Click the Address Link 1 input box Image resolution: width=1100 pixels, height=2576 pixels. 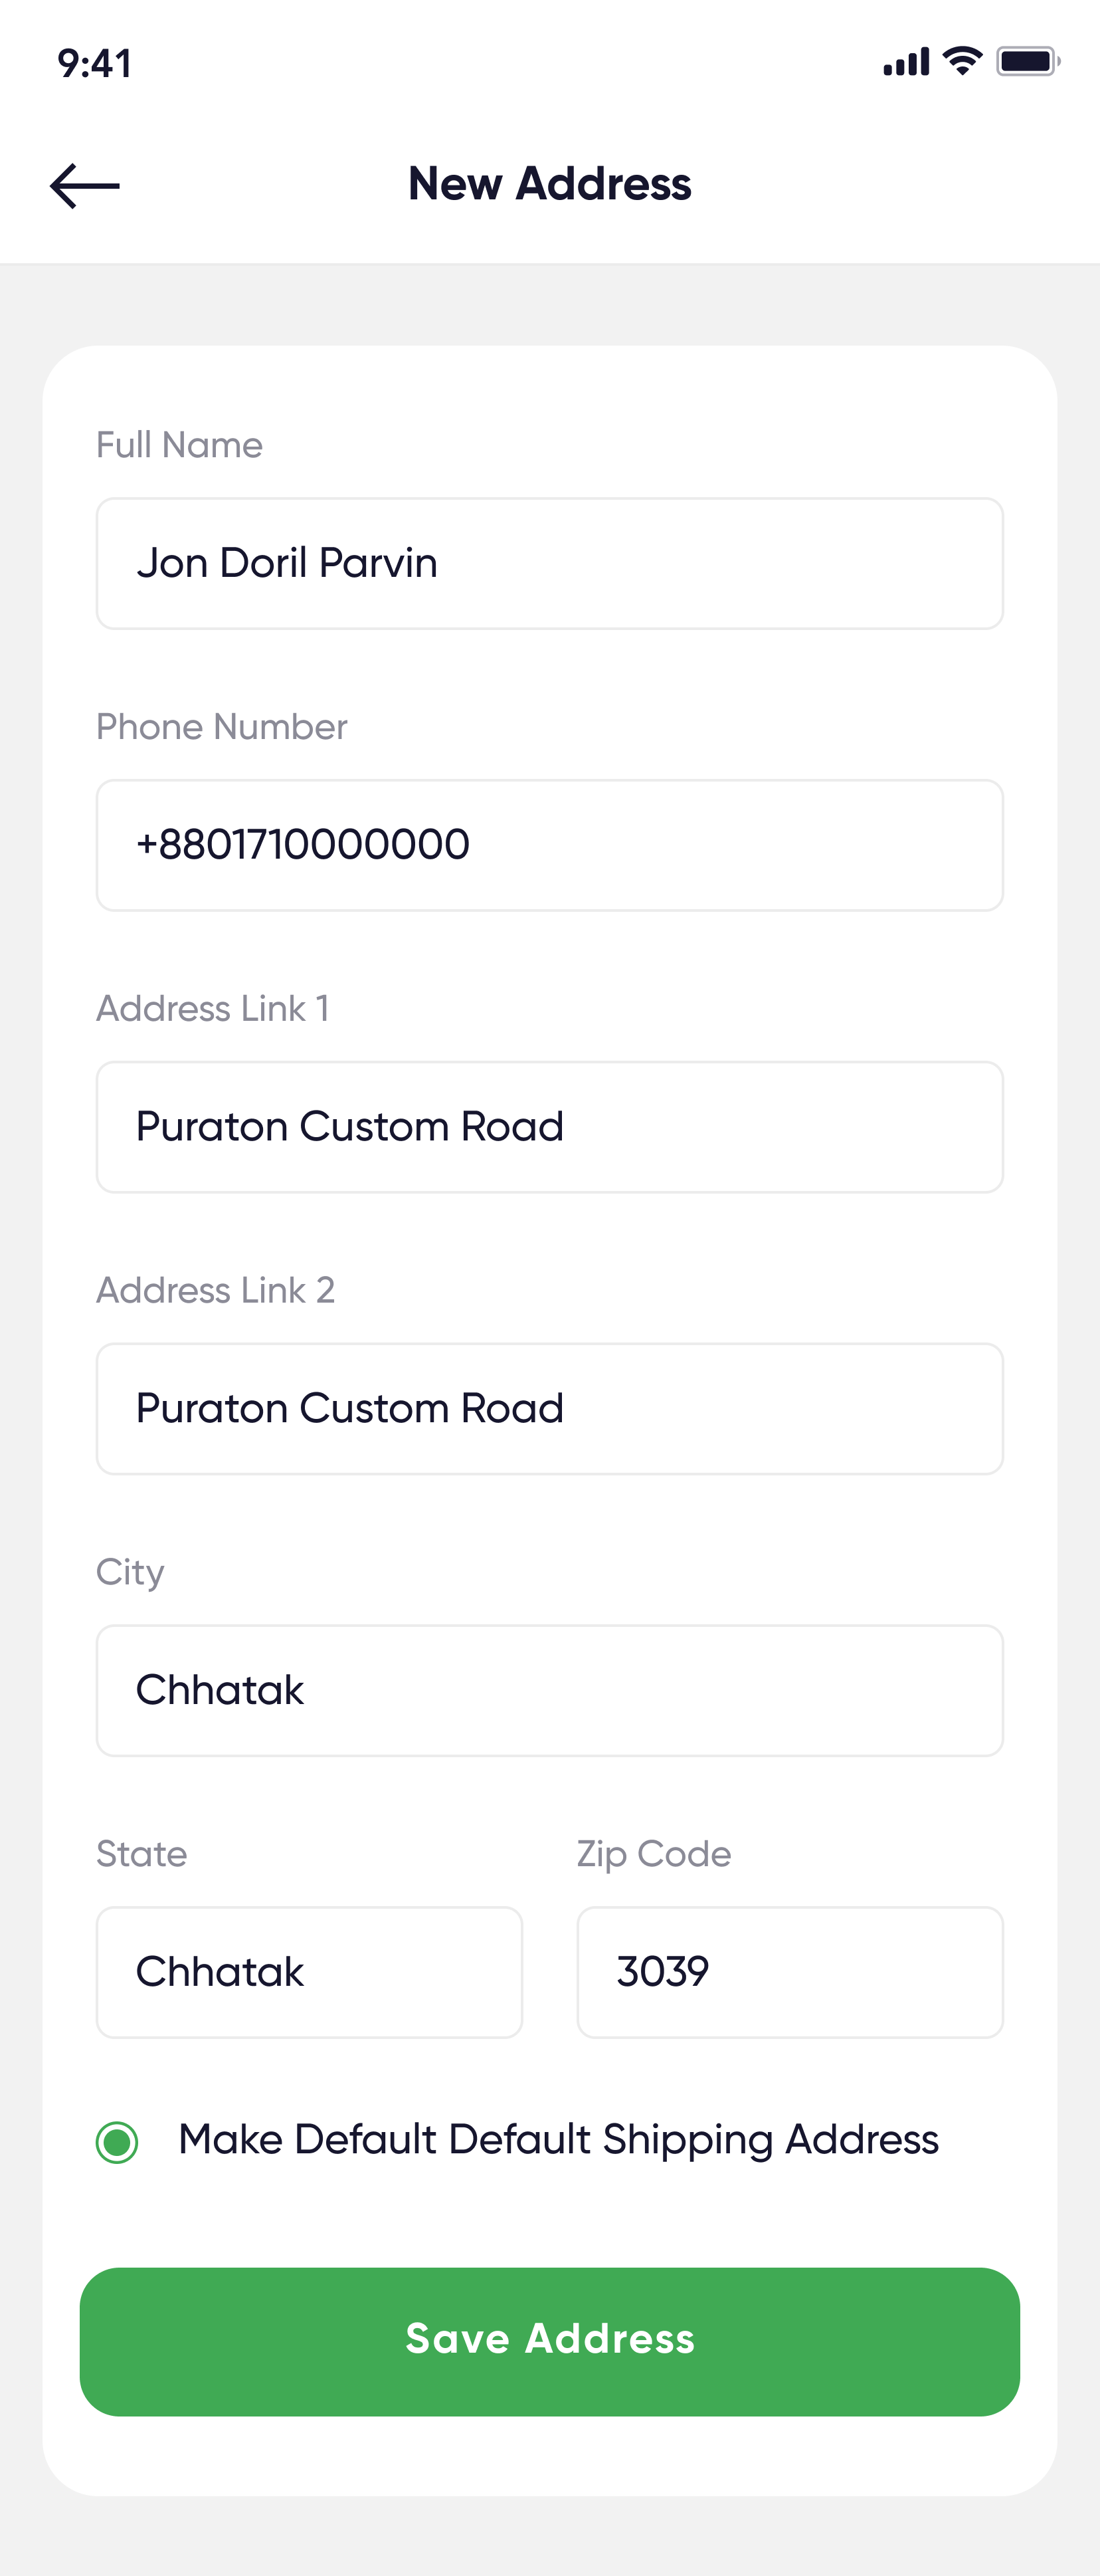(549, 1127)
